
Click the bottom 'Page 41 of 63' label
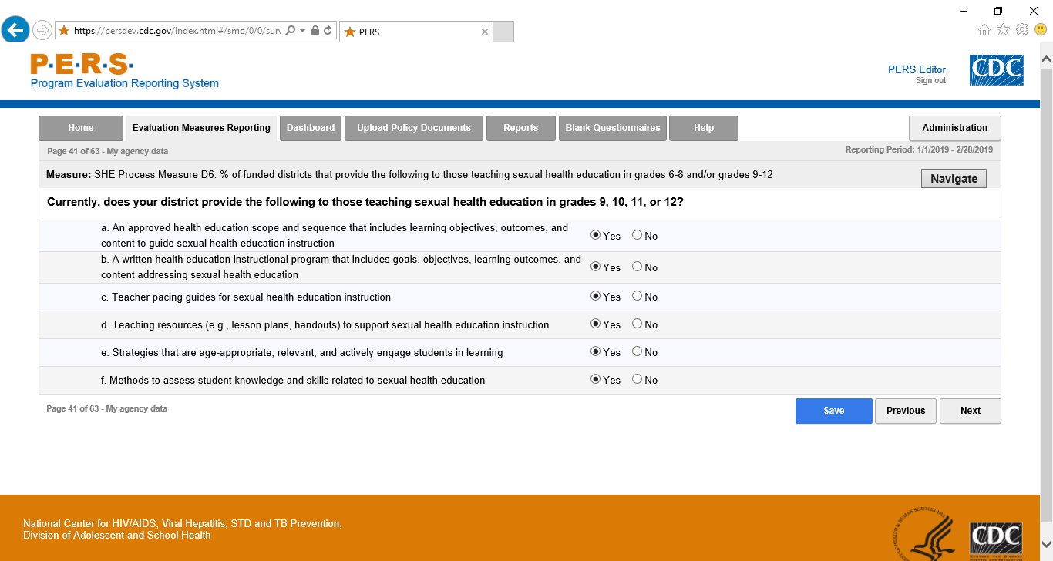pyautogui.click(x=107, y=408)
